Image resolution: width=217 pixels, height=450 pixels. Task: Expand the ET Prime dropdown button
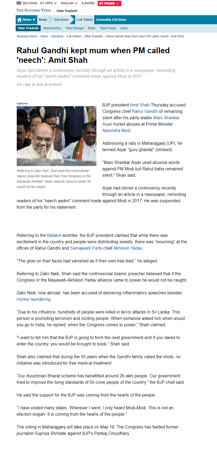[x=109, y=3]
